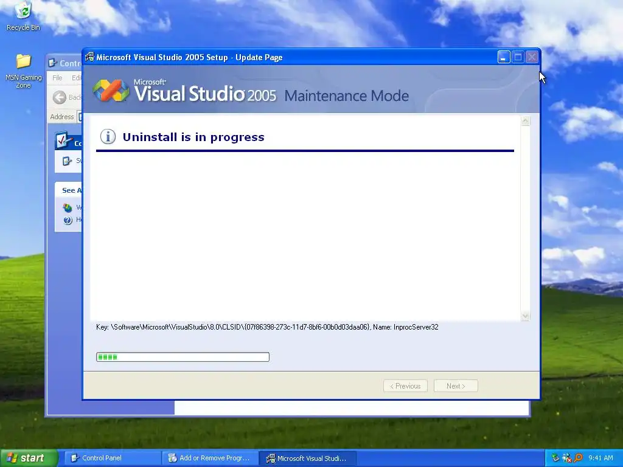Click the first system tray icon
Image resolution: width=623 pixels, height=467 pixels.
pos(556,458)
